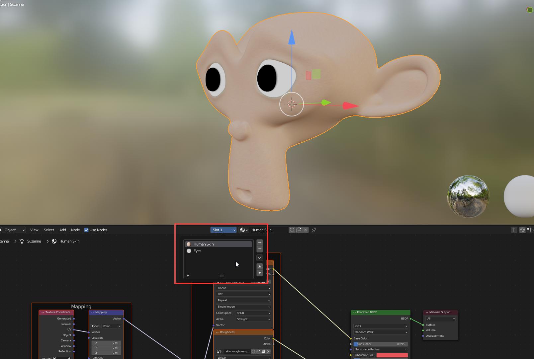
Task: Open the View menu in node editor
Action: (x=34, y=230)
